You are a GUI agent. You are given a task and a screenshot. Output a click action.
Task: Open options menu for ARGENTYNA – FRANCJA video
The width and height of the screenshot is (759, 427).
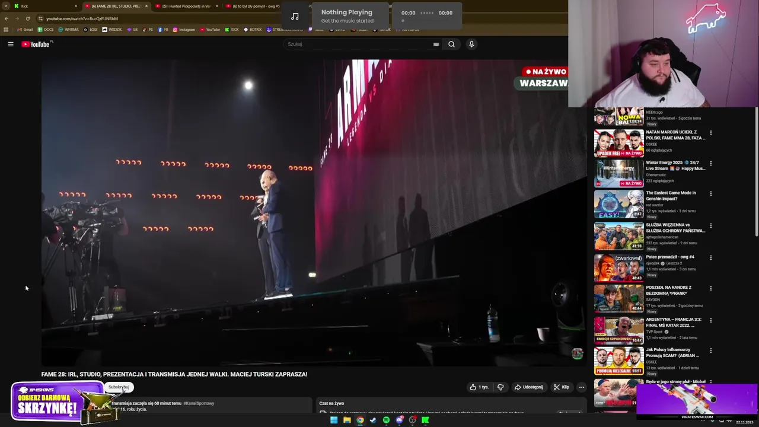point(711,320)
